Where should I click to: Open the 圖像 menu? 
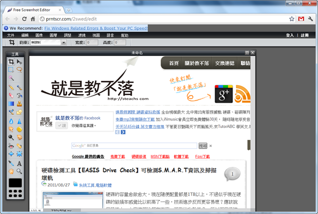pyautogui.click(x=39, y=35)
